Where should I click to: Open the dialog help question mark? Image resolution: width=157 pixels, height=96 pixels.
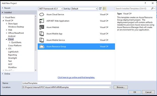(x=145, y=3)
